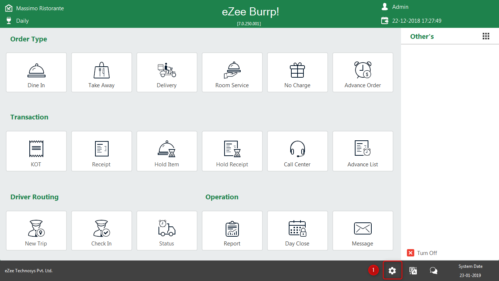Viewport: 499px width, 281px height.
Task: Click the Admin user icon
Action: (385, 7)
